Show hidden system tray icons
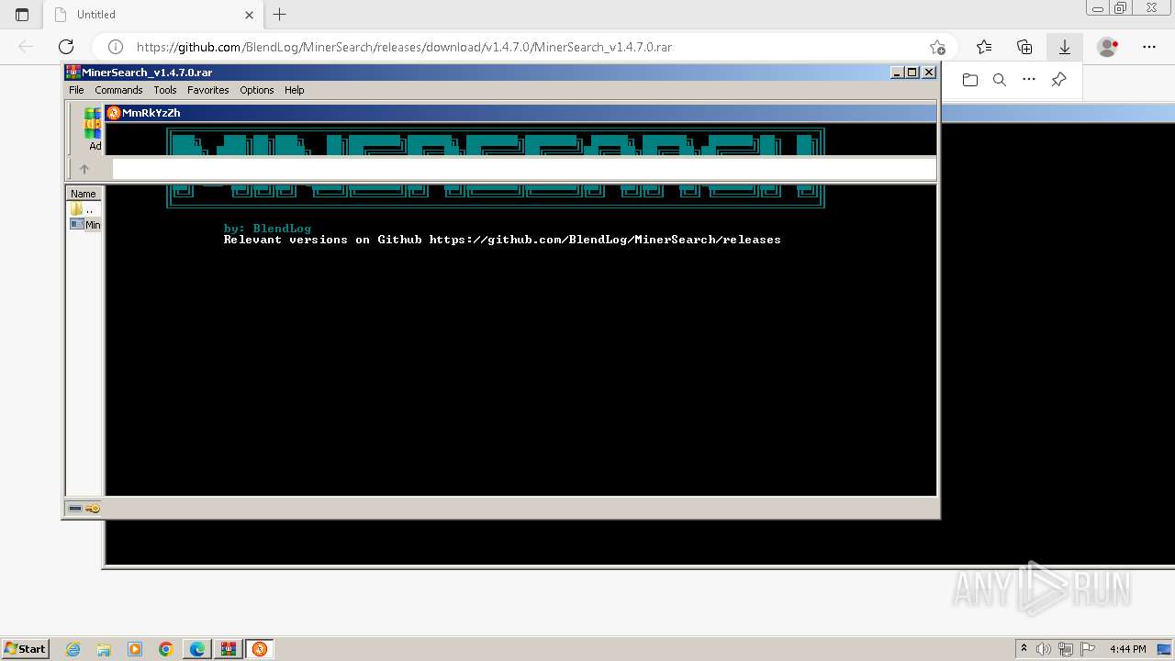The image size is (1175, 661). click(x=1024, y=649)
